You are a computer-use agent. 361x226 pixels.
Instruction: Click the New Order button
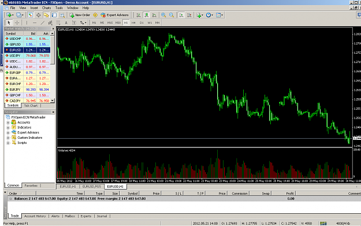click(x=80, y=15)
